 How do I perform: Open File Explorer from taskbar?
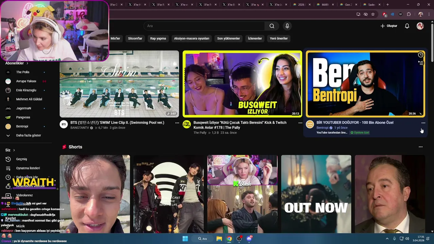tap(219, 239)
